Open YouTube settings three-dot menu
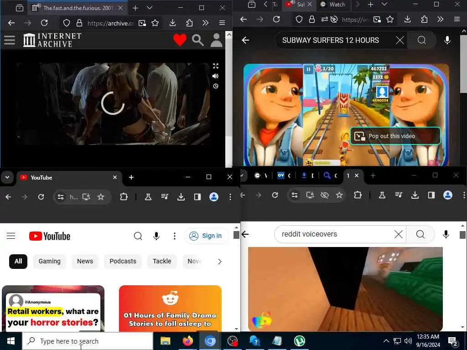This screenshot has height=350, width=467. tap(175, 236)
